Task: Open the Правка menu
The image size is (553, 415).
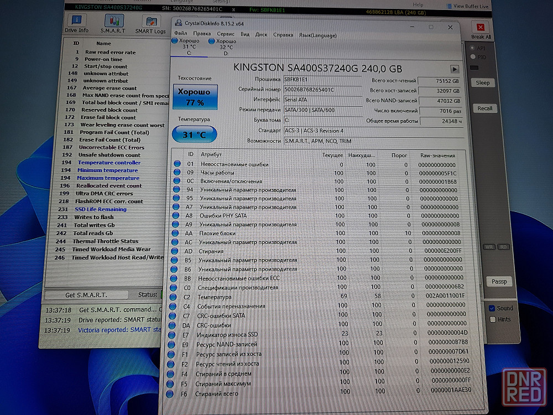Action: click(x=202, y=34)
